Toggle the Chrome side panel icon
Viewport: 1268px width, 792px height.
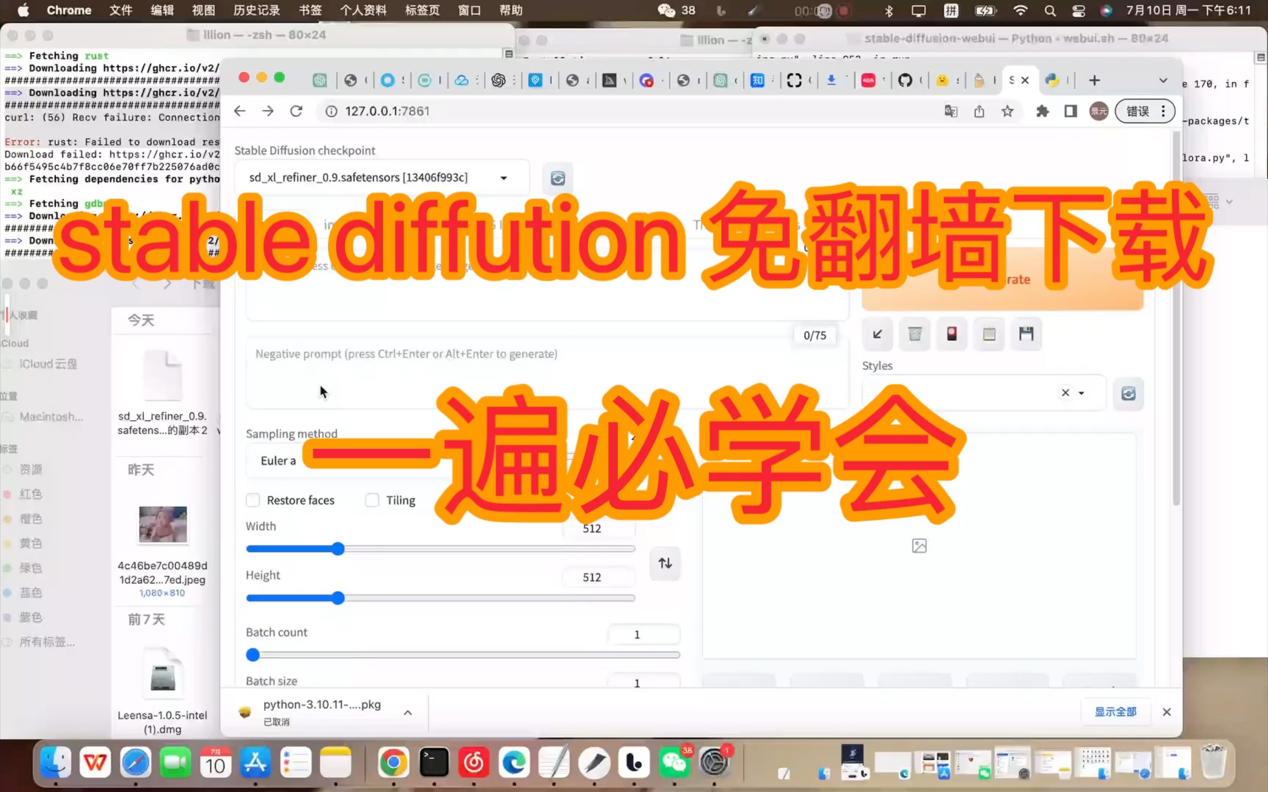(x=1070, y=111)
